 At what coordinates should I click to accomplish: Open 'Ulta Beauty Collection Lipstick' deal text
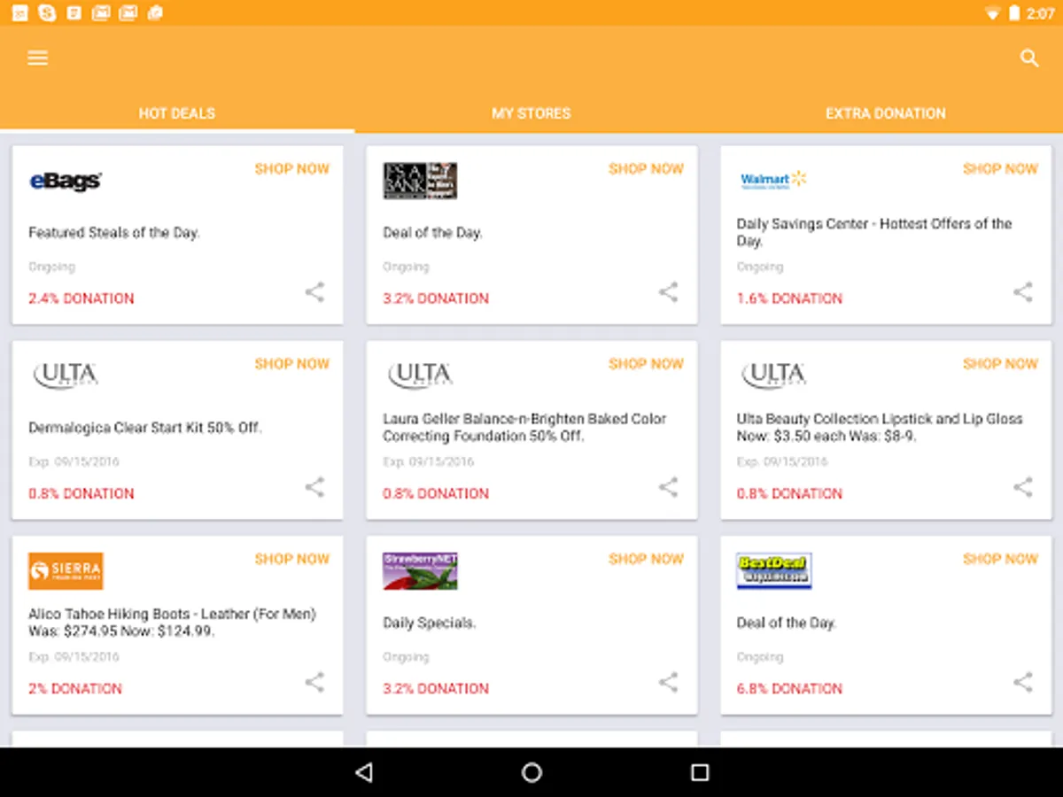tap(880, 427)
